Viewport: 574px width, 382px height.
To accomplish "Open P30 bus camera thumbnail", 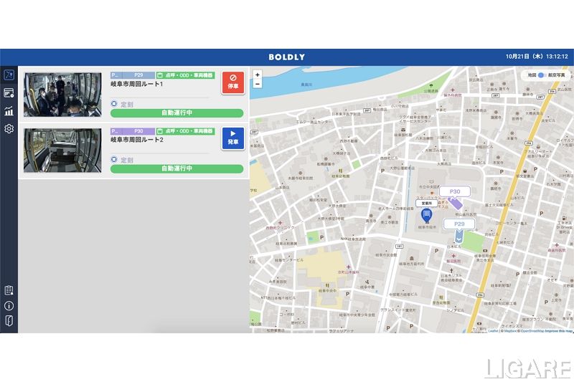I will (62, 151).
